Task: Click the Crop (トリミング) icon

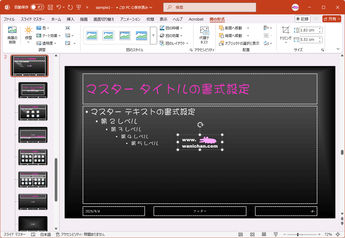Action: pos(286,30)
